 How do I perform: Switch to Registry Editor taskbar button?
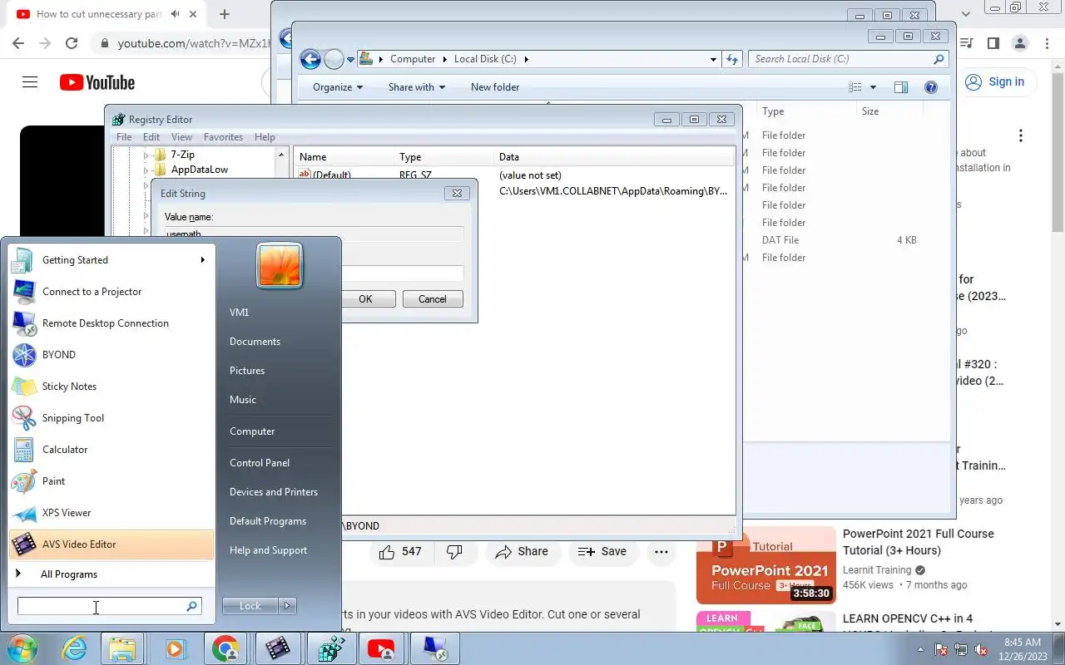tap(329, 648)
